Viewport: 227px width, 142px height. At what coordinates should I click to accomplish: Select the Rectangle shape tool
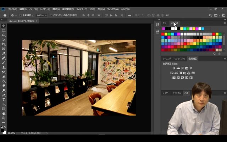click(4, 109)
